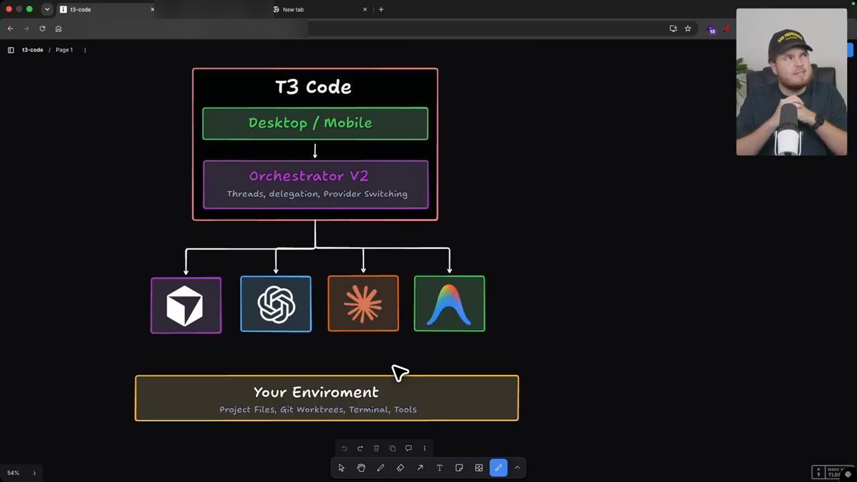Select the arrow pointer select tool
This screenshot has height=482, width=857.
341,468
